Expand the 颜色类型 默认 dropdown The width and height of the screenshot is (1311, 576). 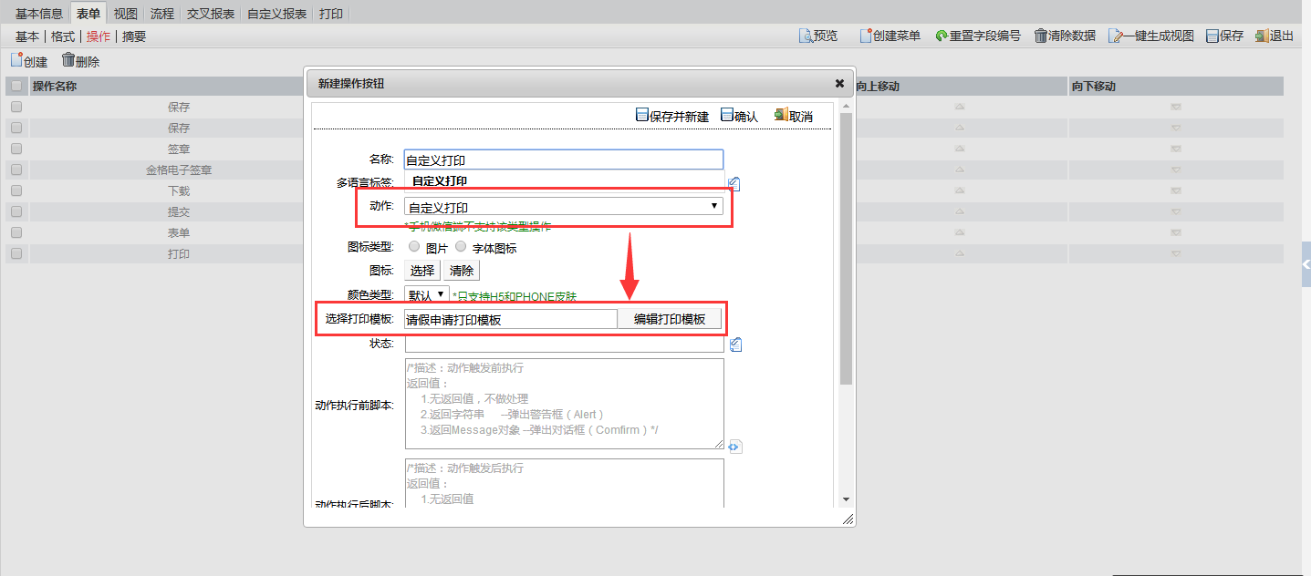427,295
